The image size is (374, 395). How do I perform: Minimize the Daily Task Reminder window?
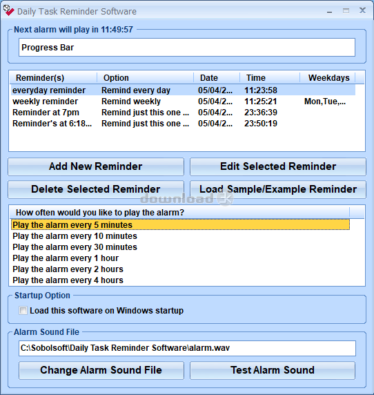point(329,11)
